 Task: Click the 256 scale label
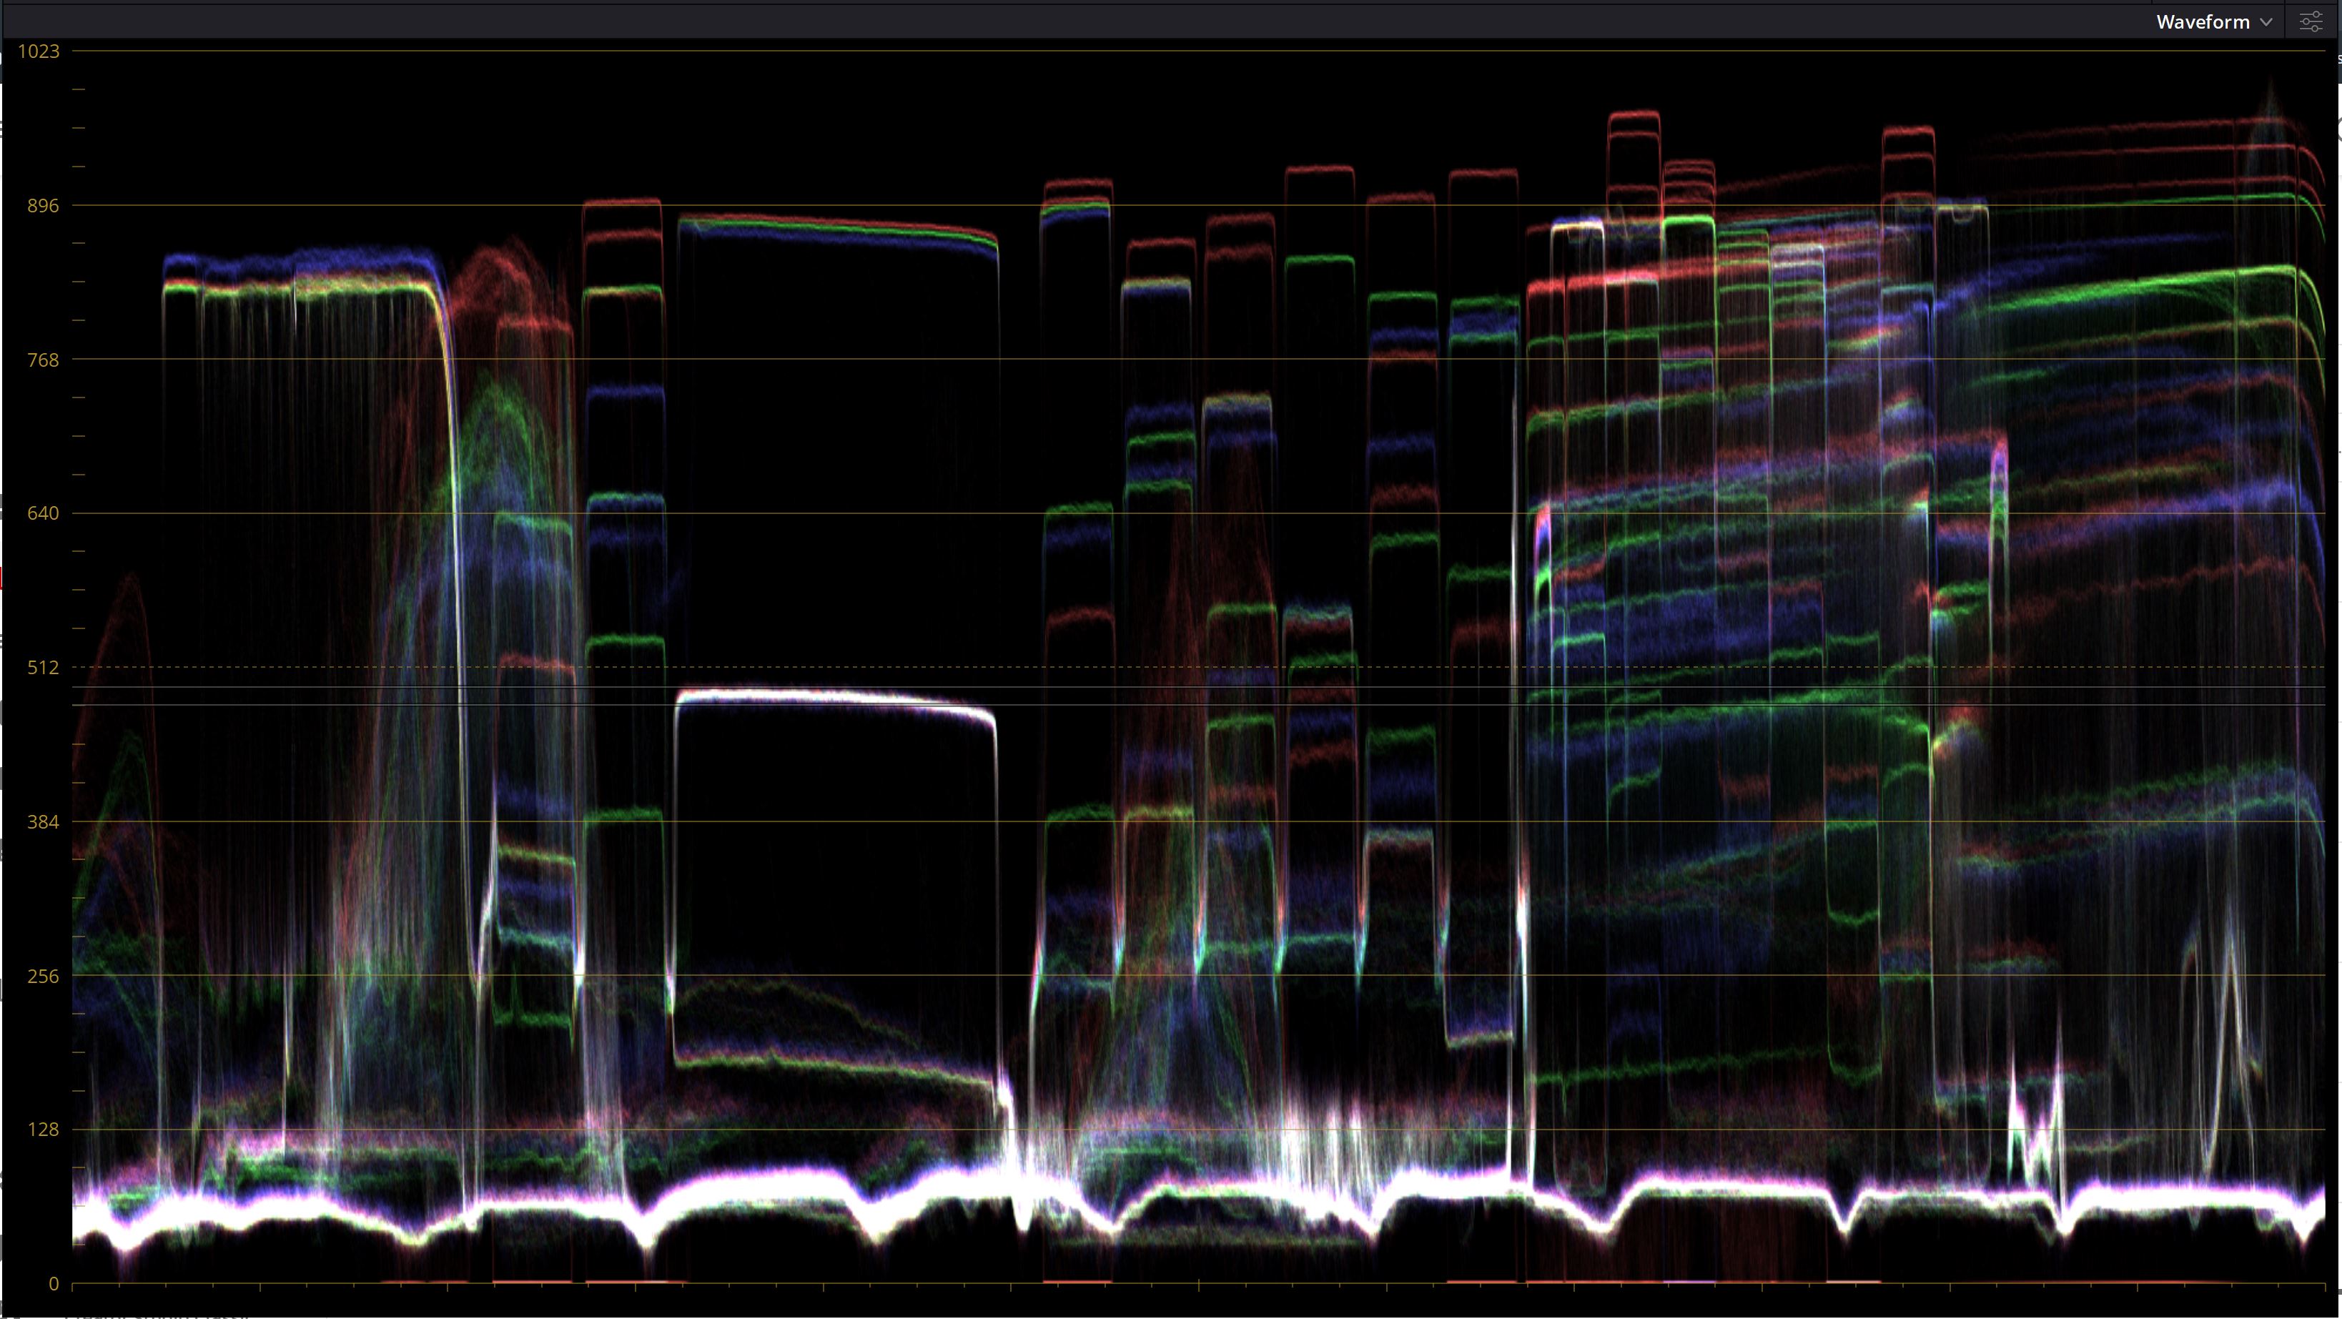coord(43,977)
